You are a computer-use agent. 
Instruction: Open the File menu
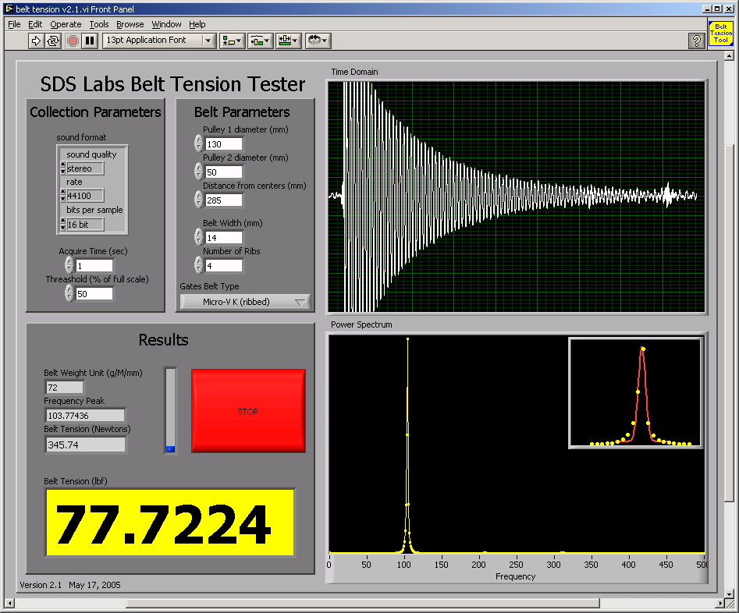click(x=14, y=24)
